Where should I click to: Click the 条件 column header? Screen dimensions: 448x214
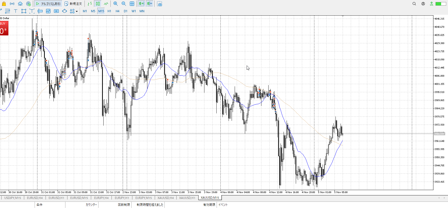coord(39,205)
